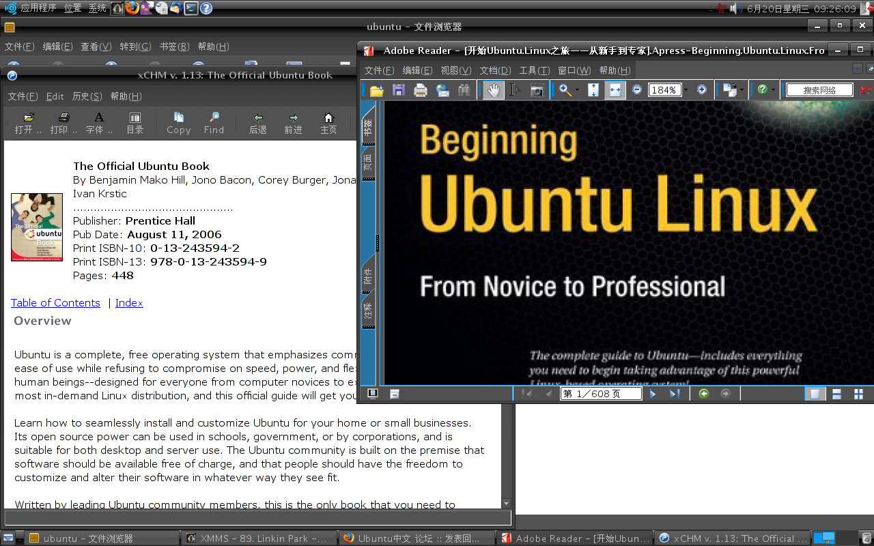The height and width of the screenshot is (546, 874).
Task: Go to last page in Adobe Reader
Action: point(674,394)
